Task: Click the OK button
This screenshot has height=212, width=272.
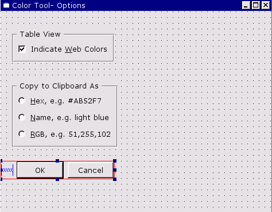Action: [40, 170]
